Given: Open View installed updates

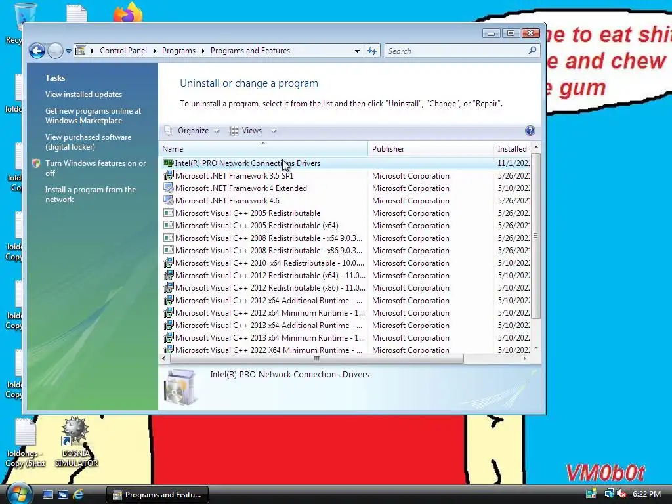Looking at the screenshot, I should pyautogui.click(x=83, y=94).
